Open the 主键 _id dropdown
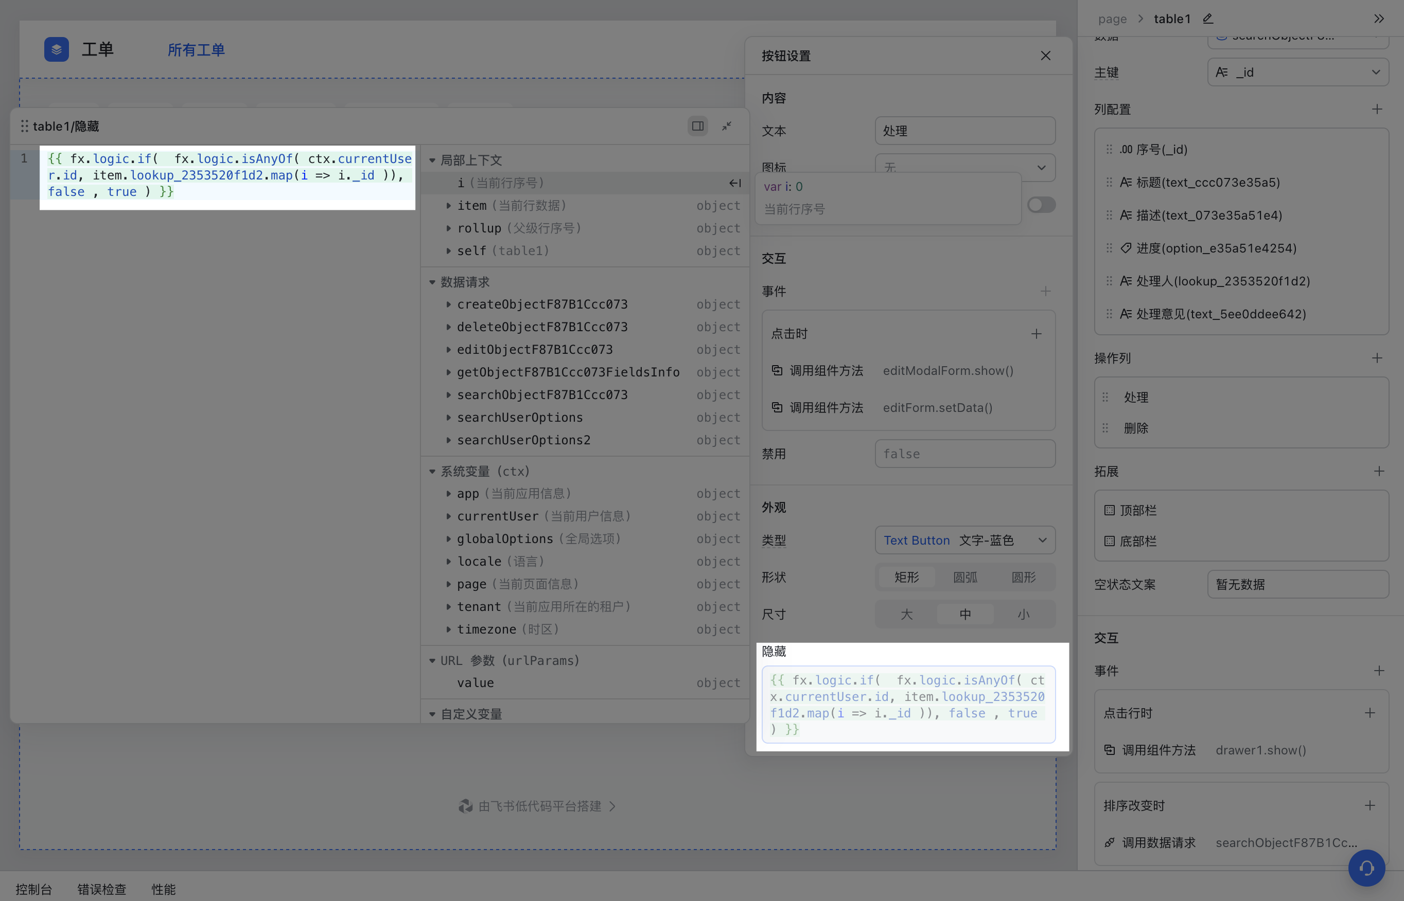 click(x=1297, y=72)
